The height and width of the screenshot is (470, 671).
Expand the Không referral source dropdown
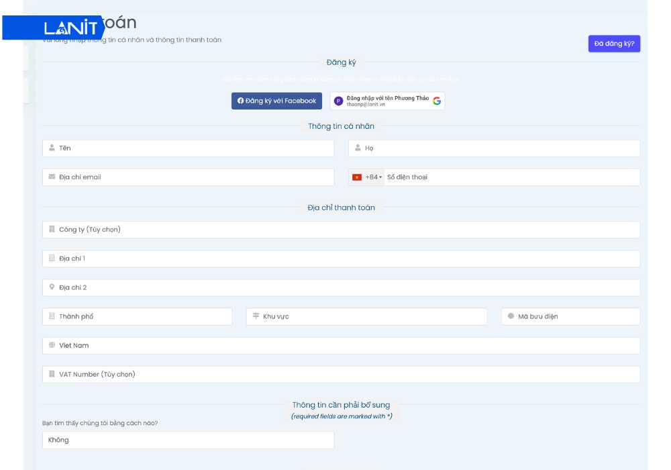pos(188,440)
